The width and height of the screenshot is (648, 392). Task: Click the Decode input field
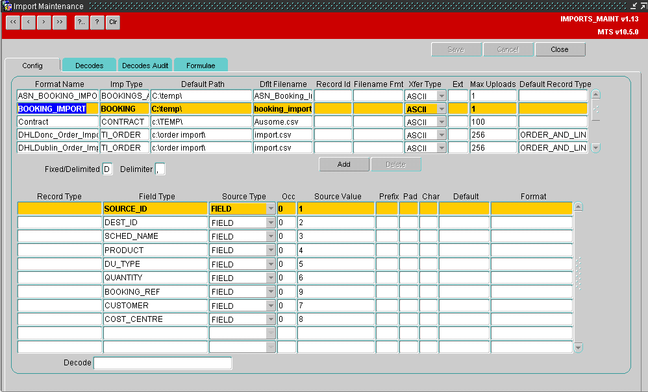(x=163, y=363)
